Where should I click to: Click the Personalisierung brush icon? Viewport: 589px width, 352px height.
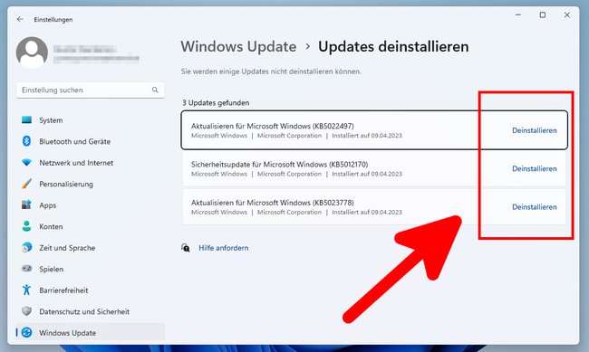[x=26, y=184]
